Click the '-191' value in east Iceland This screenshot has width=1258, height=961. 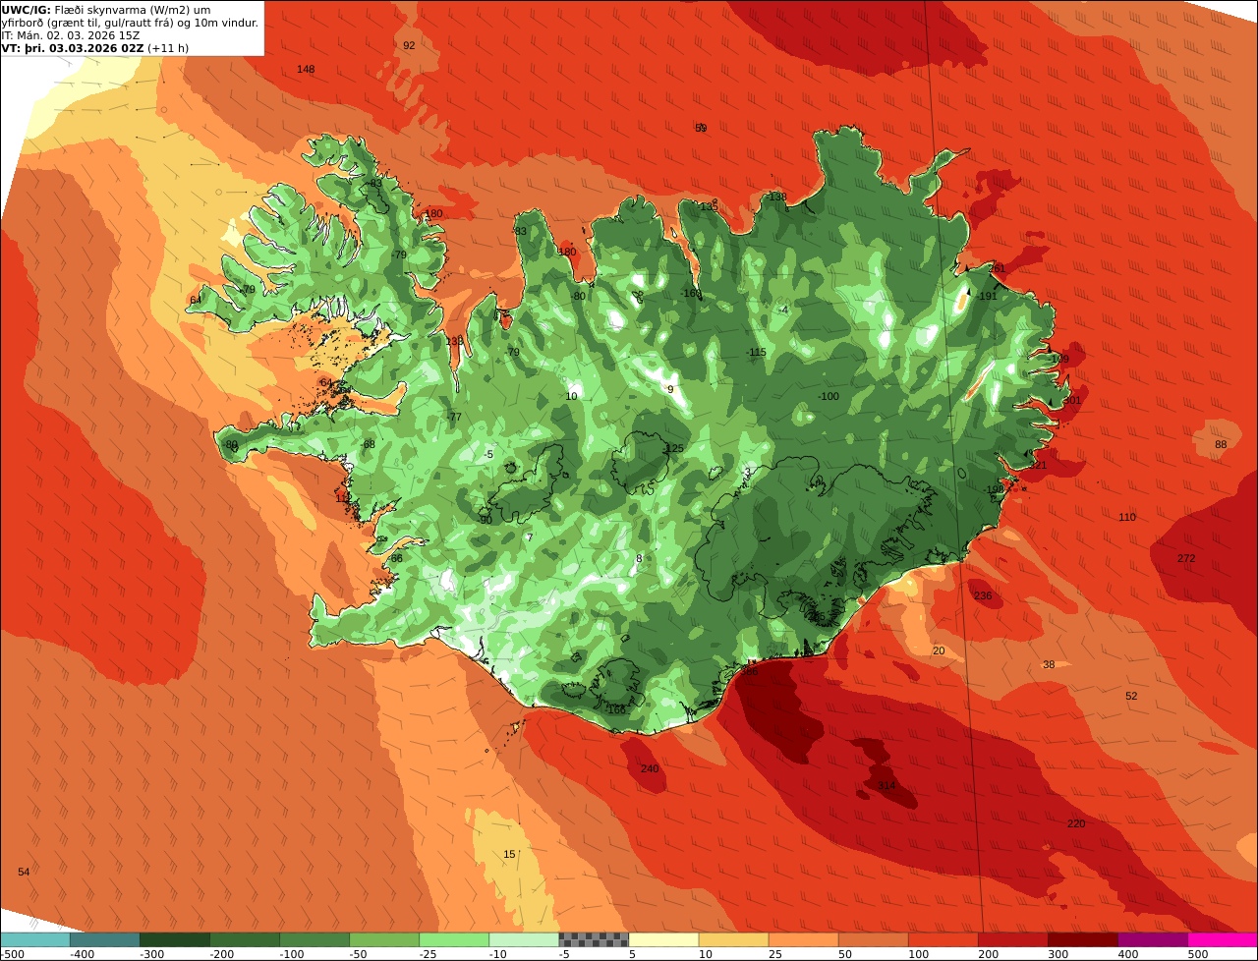pyautogui.click(x=988, y=296)
